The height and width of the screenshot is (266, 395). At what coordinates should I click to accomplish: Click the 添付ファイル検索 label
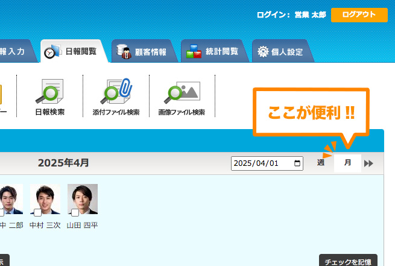click(116, 112)
